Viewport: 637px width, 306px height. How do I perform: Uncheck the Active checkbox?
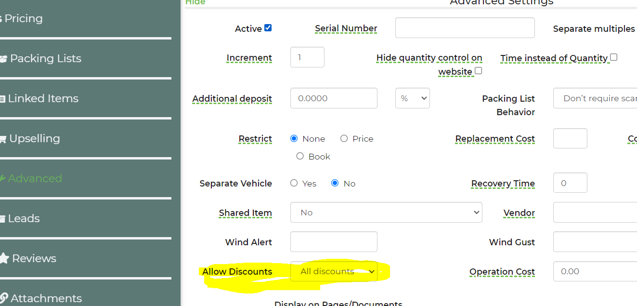point(268,28)
